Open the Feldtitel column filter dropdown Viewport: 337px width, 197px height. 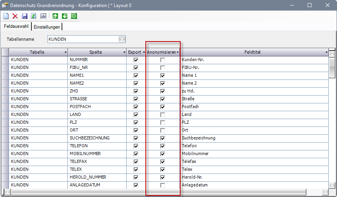point(326,52)
